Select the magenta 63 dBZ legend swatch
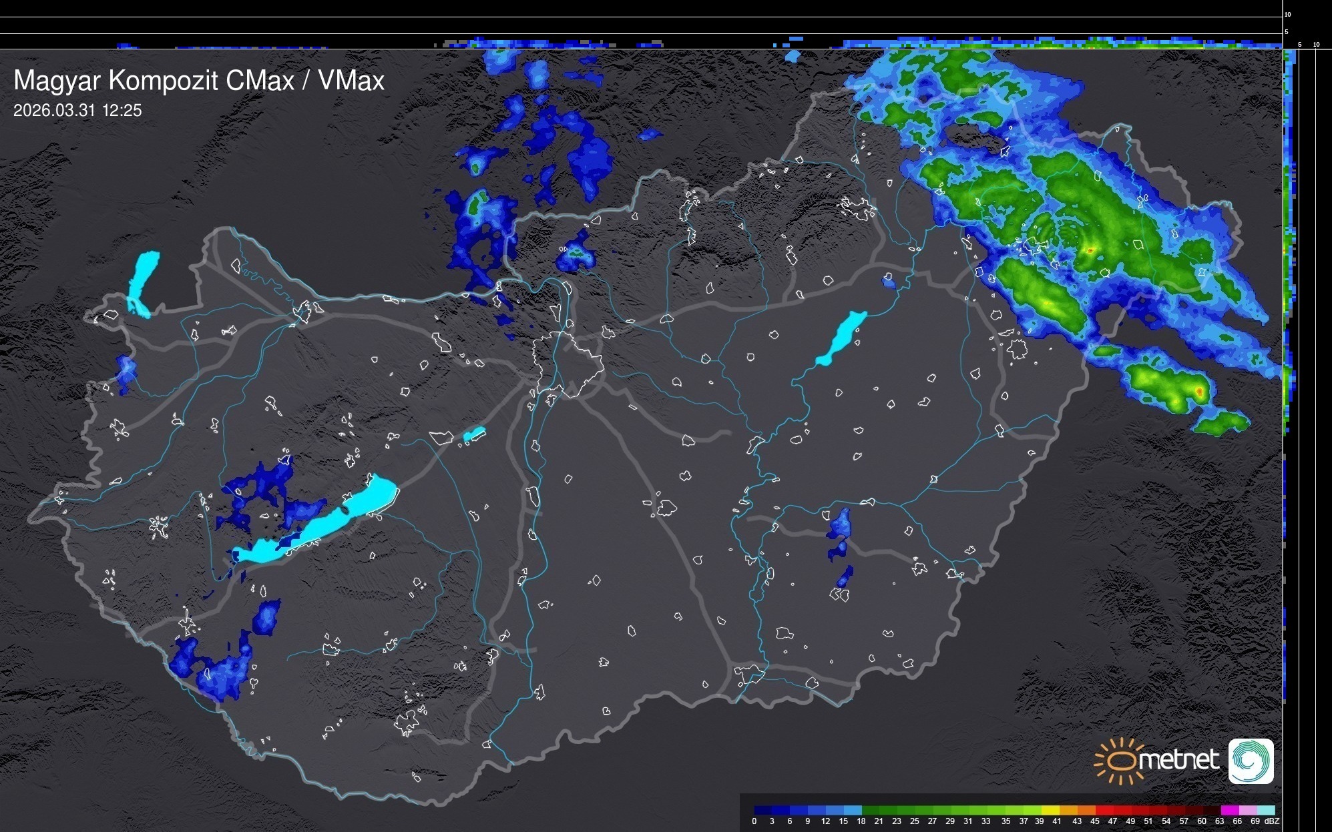 [1230, 810]
